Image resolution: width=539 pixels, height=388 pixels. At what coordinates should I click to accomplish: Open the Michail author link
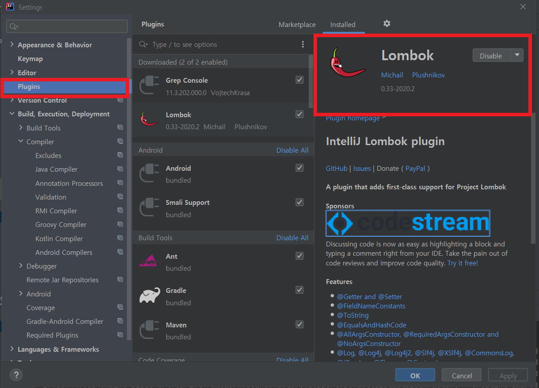(392, 75)
